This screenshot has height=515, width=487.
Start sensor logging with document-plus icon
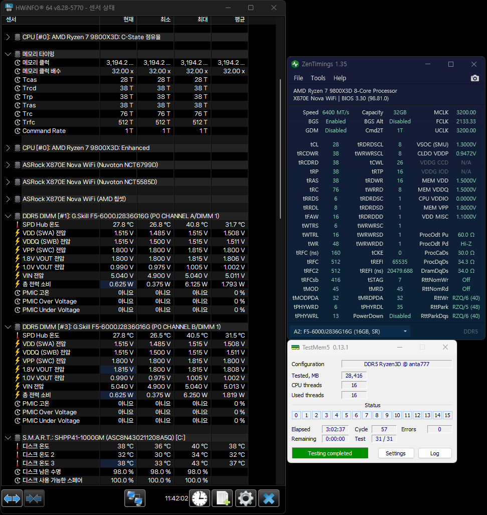(x=222, y=498)
